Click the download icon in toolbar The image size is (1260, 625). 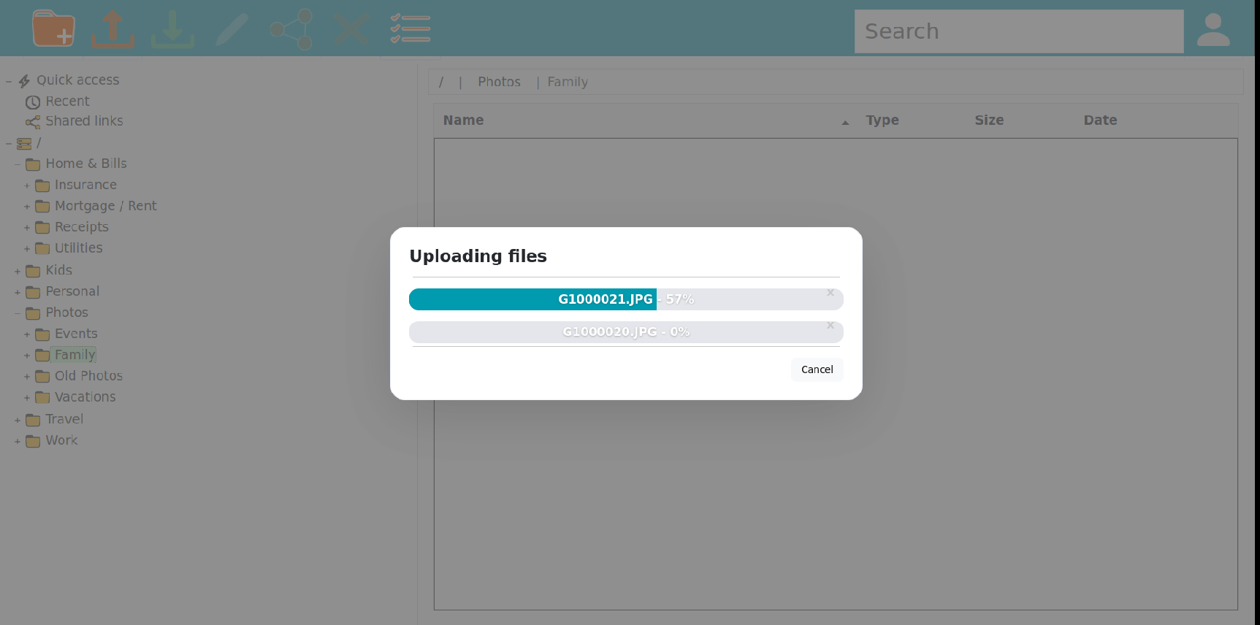(x=172, y=29)
